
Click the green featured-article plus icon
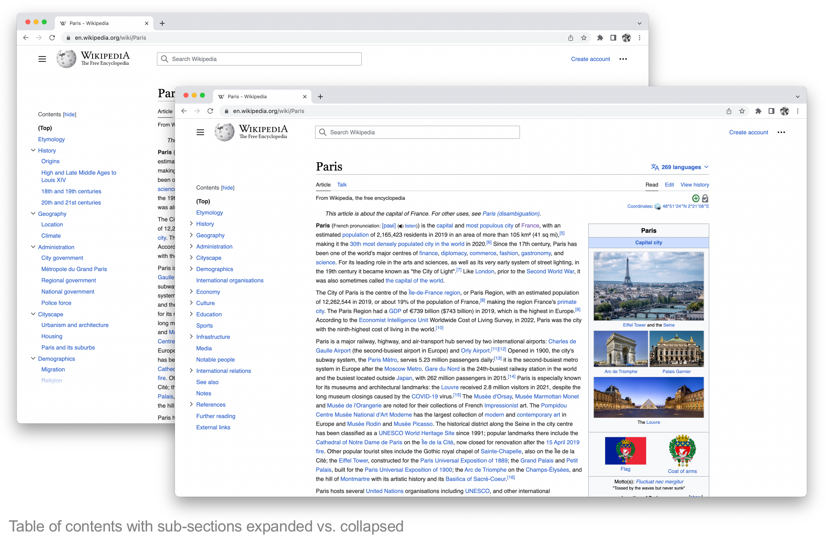696,199
